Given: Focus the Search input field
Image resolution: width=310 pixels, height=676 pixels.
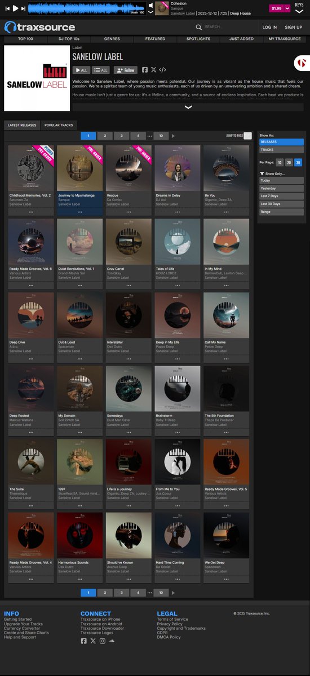Looking at the screenshot, I should click(228, 26).
